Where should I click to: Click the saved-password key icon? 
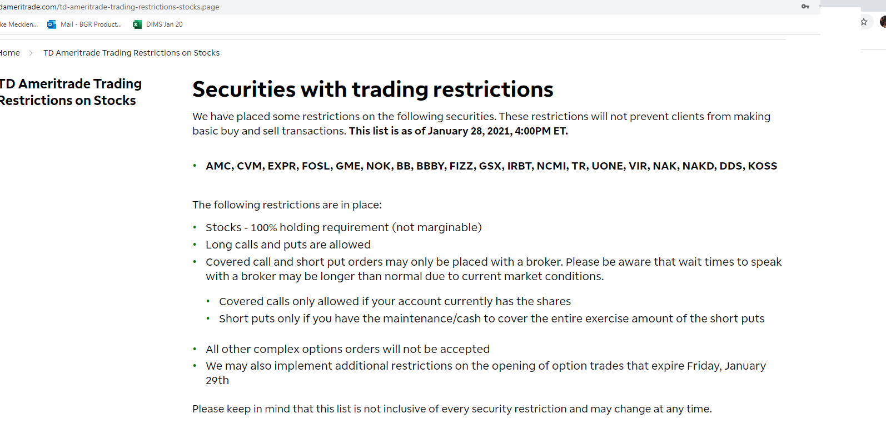click(x=805, y=7)
